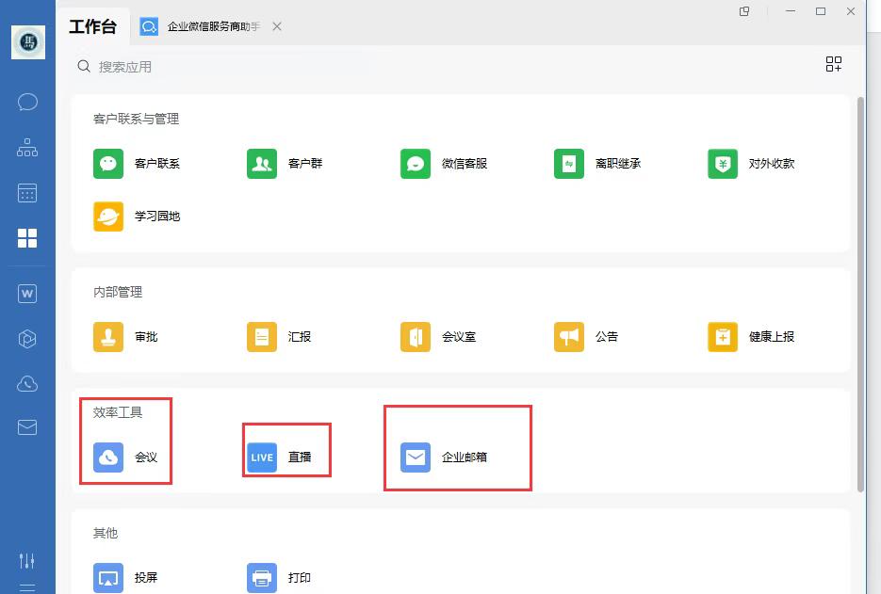Screen dimensions: 881x594
Task: Click the add app grid button
Action: [833, 64]
